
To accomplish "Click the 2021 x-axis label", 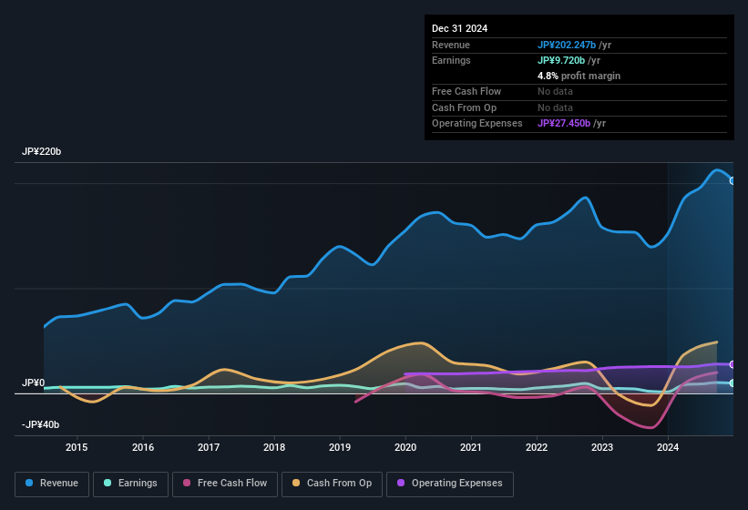I will coord(471,447).
